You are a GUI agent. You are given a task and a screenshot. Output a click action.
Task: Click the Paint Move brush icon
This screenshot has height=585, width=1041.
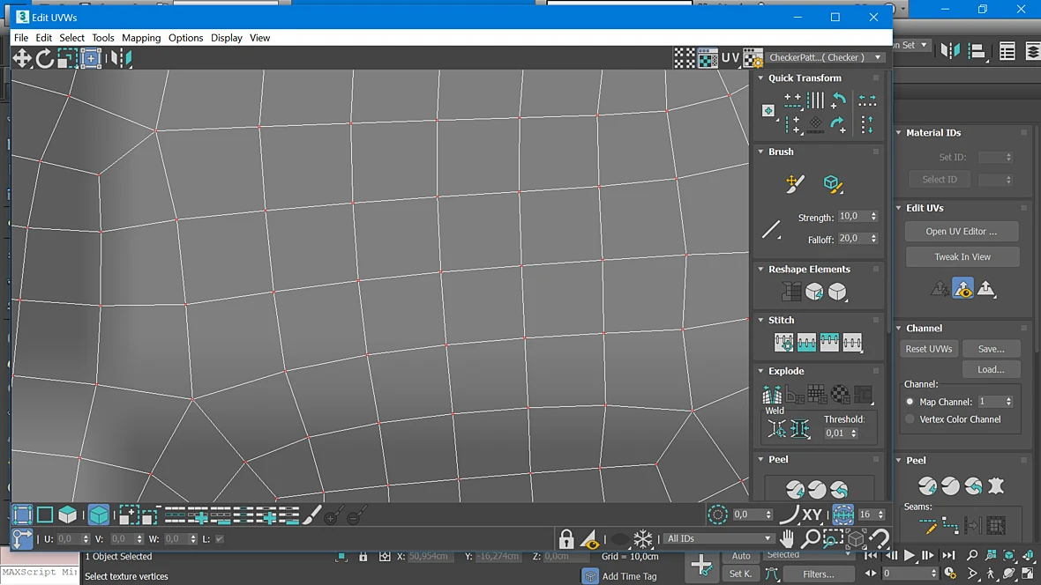point(794,184)
